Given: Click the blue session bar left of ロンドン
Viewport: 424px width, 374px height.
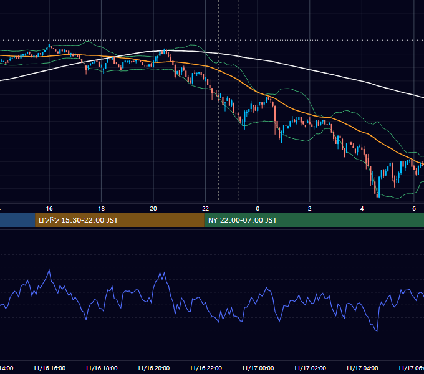Looking at the screenshot, I should coord(17,220).
